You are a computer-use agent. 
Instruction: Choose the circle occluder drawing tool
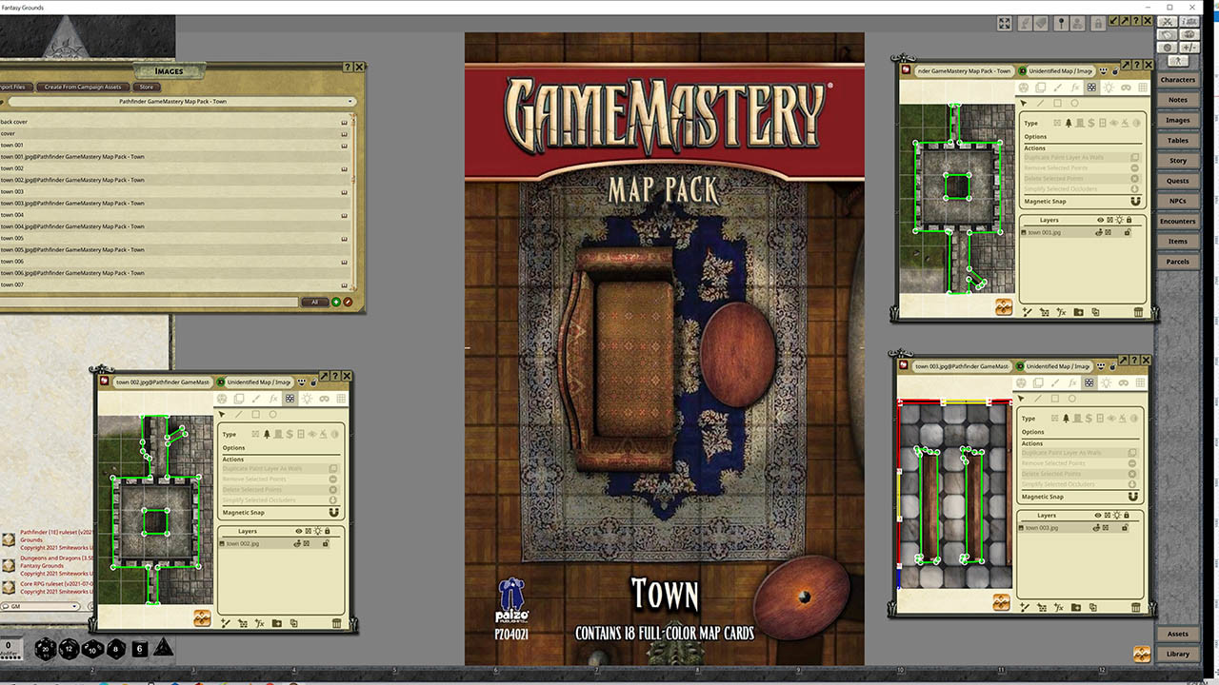tap(273, 414)
